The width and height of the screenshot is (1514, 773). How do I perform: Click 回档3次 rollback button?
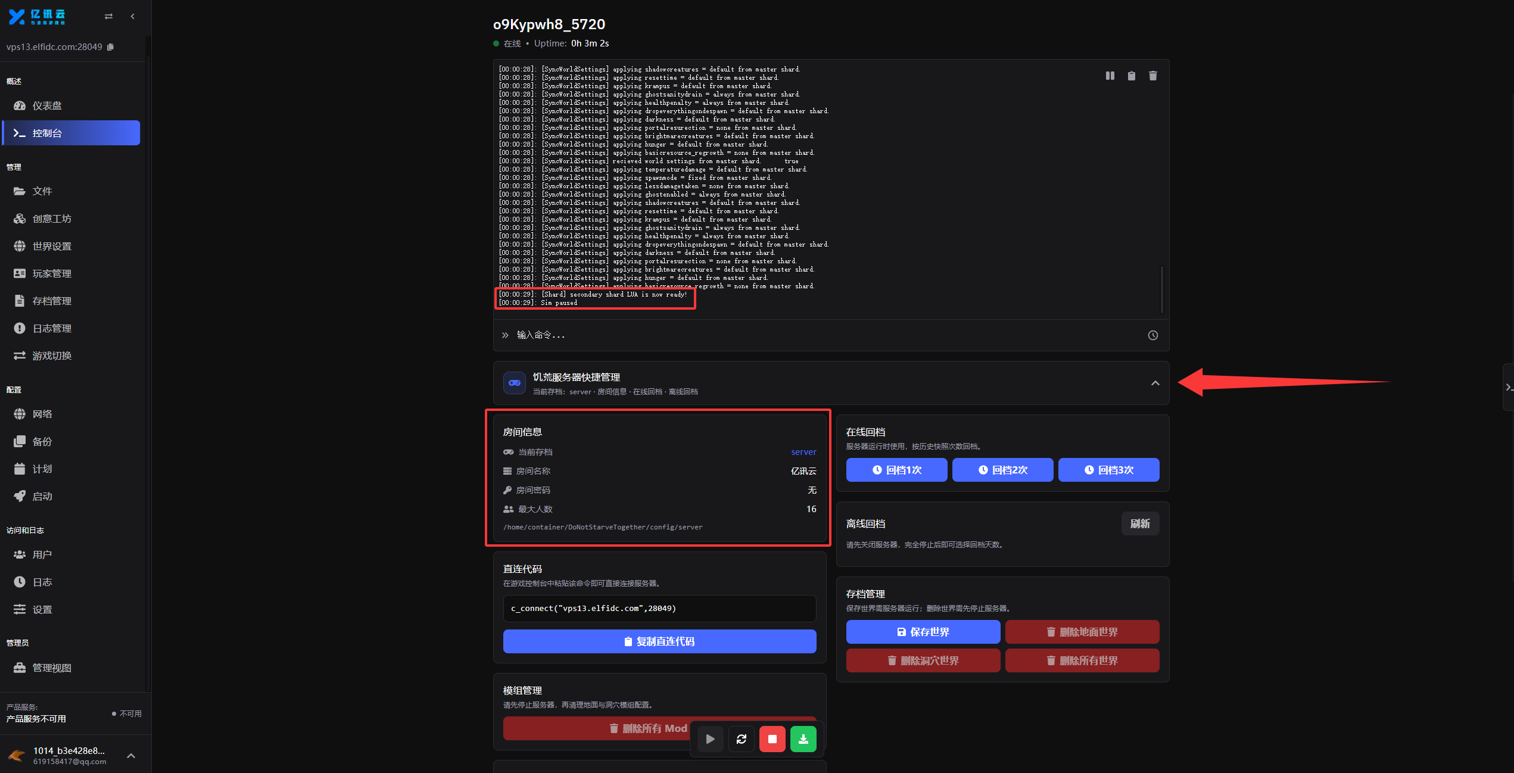[1108, 470]
